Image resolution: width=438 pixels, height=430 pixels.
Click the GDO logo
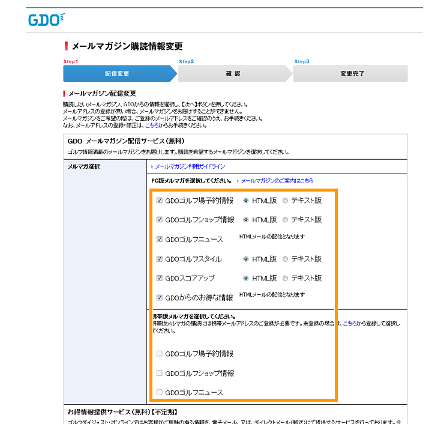(x=46, y=20)
